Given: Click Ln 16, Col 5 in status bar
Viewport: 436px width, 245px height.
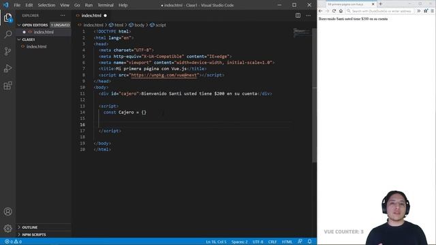Looking at the screenshot, I should [x=216, y=242].
